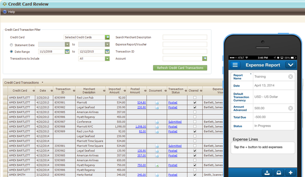This screenshot has width=305, height=177.
Task: Open document icon in Hertz Rental row
Action: coord(157,175)
